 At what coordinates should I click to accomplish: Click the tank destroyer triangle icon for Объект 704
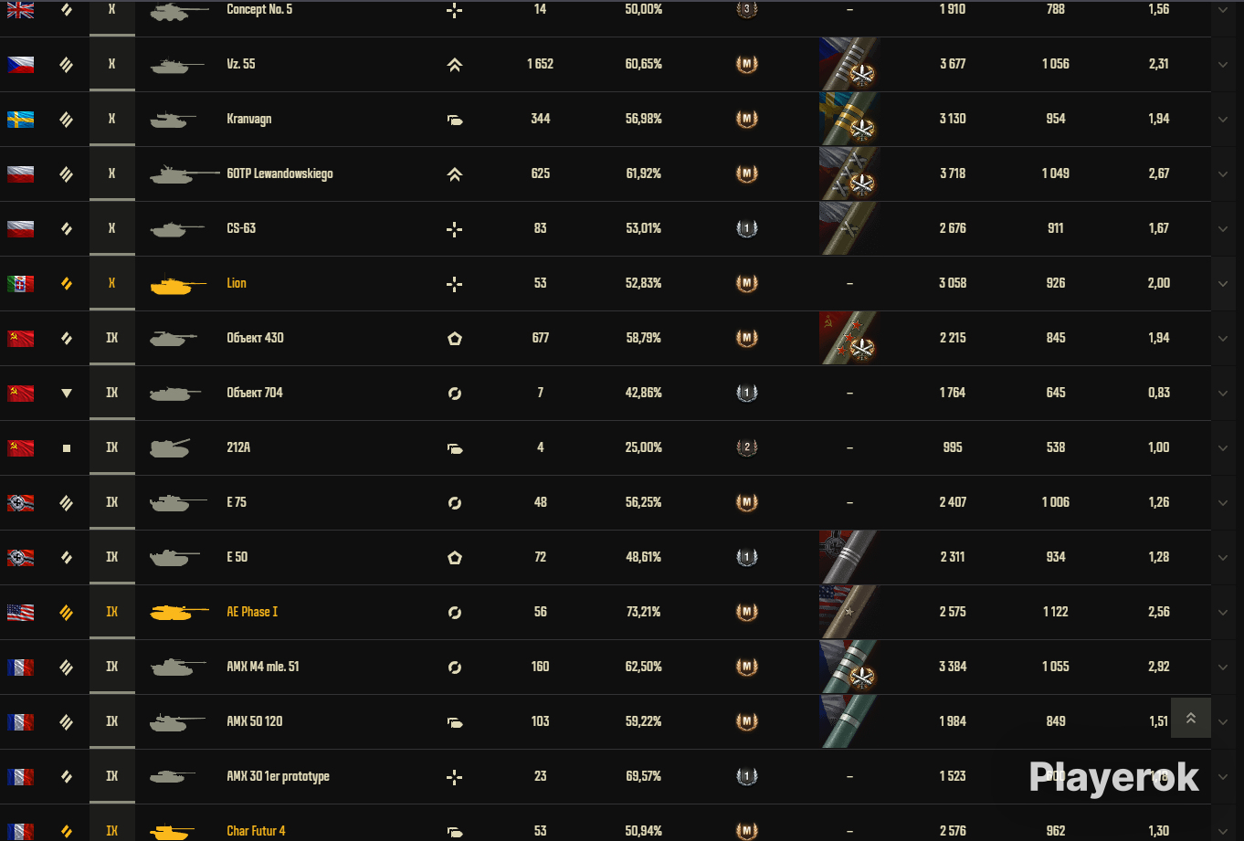point(66,394)
